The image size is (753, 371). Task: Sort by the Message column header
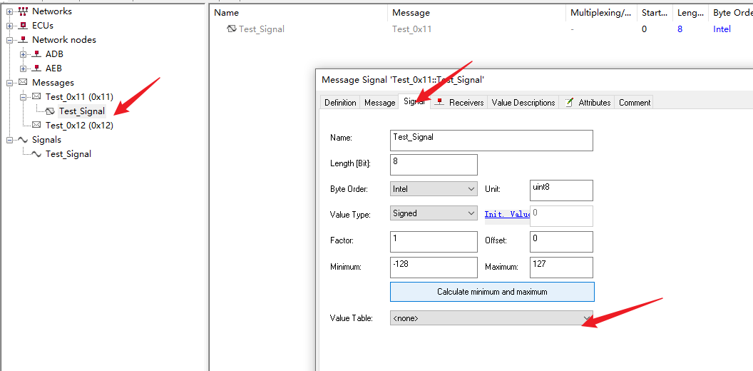point(476,13)
